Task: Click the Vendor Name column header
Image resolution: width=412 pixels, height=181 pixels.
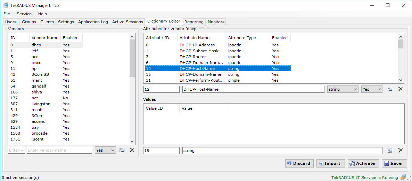Action: 45,38
